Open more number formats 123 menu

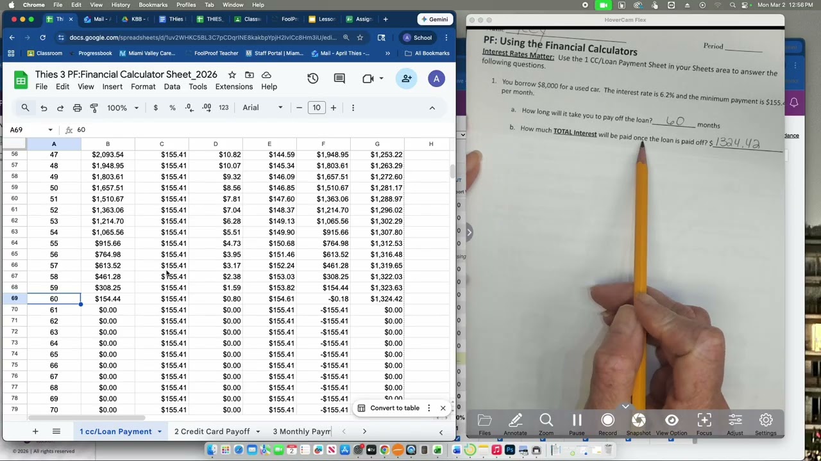click(x=223, y=108)
